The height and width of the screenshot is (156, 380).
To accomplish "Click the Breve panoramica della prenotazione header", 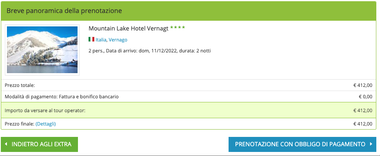I will pos(64,11).
